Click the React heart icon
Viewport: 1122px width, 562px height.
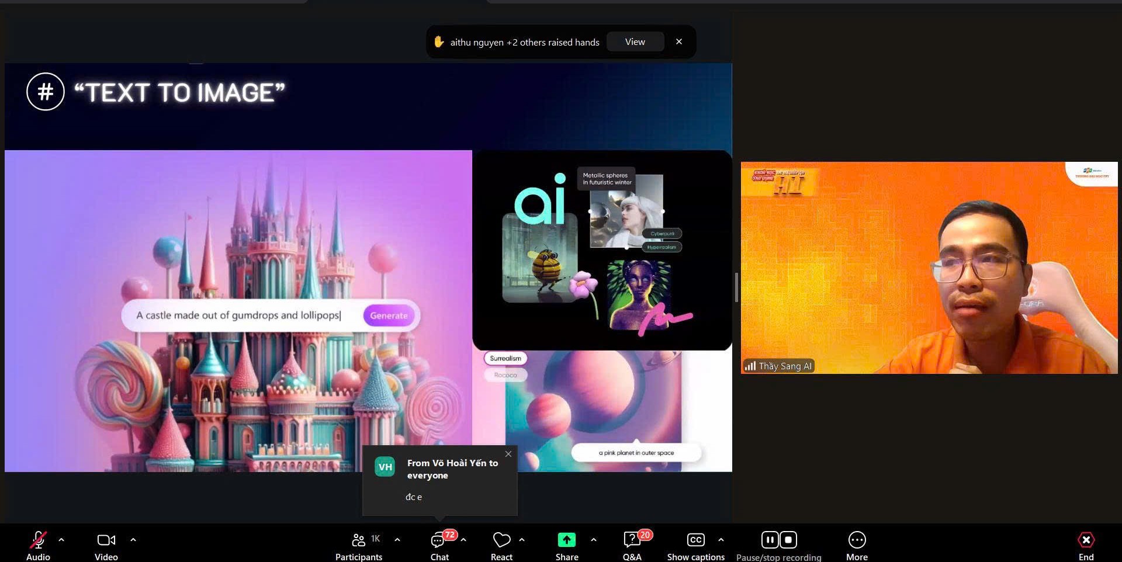[501, 540]
